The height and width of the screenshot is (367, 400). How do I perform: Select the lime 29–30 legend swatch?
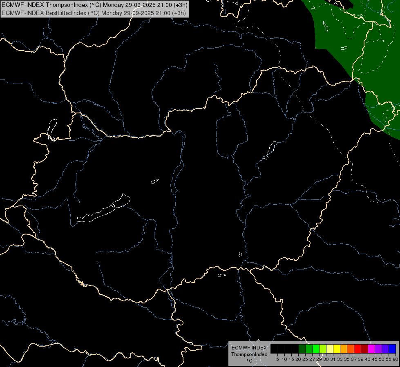pos(323,349)
